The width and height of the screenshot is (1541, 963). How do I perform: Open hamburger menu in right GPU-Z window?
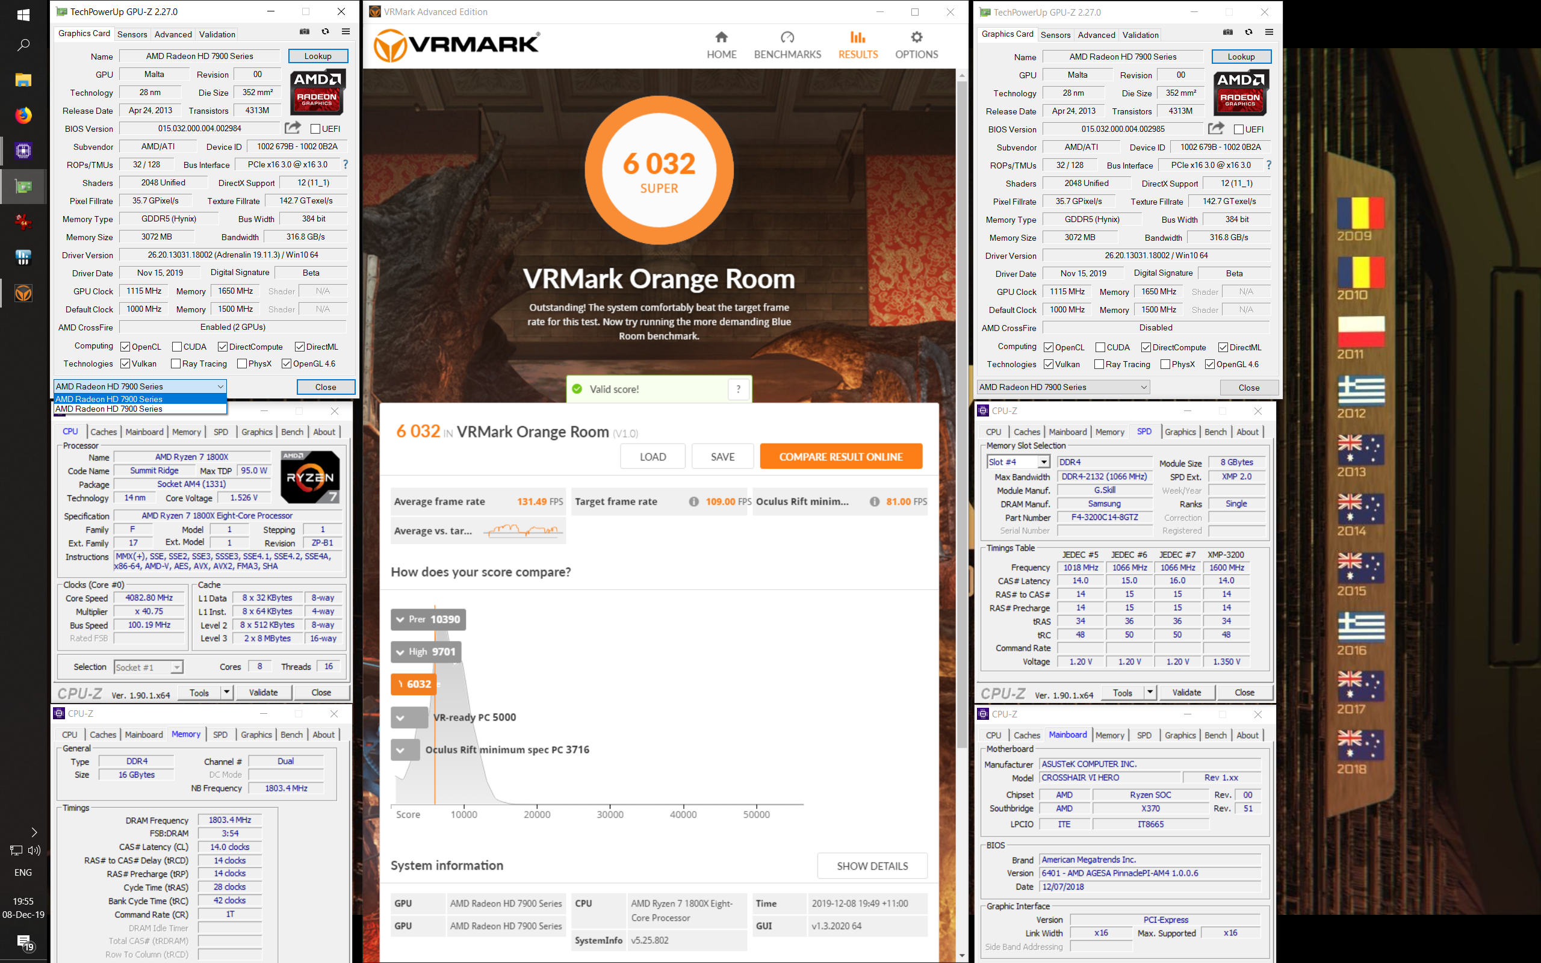1269,33
